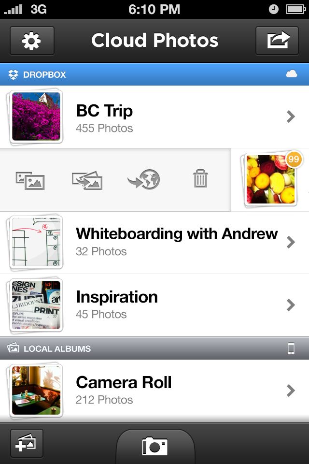The height and width of the screenshot is (464, 309).
Task: Expand BC Trip album chevron
Action: [291, 116]
